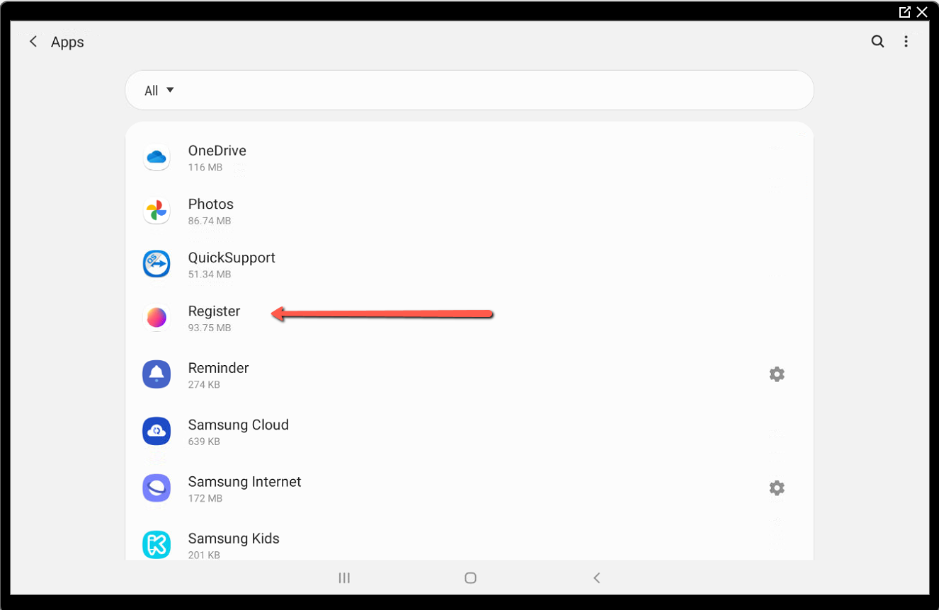Open the three-dot more options menu
Screen dimensions: 939x610
pyautogui.click(x=906, y=42)
